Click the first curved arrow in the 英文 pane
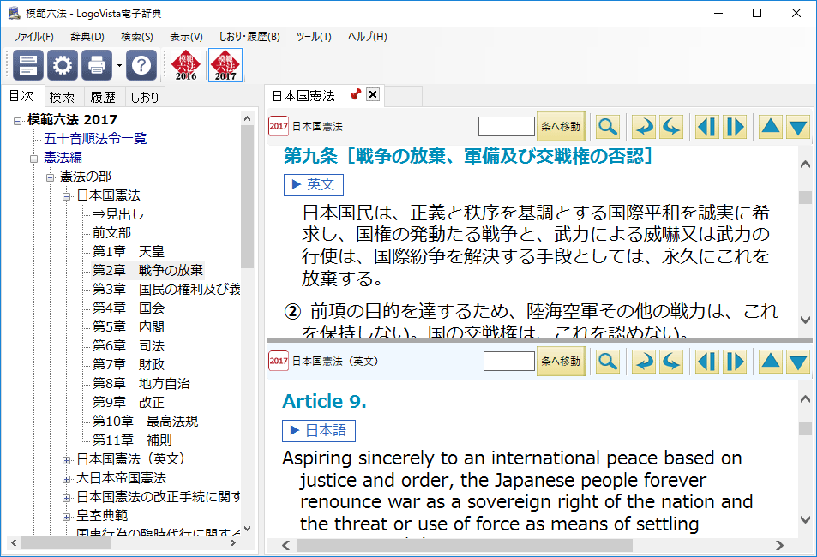The image size is (817, 557). [645, 361]
